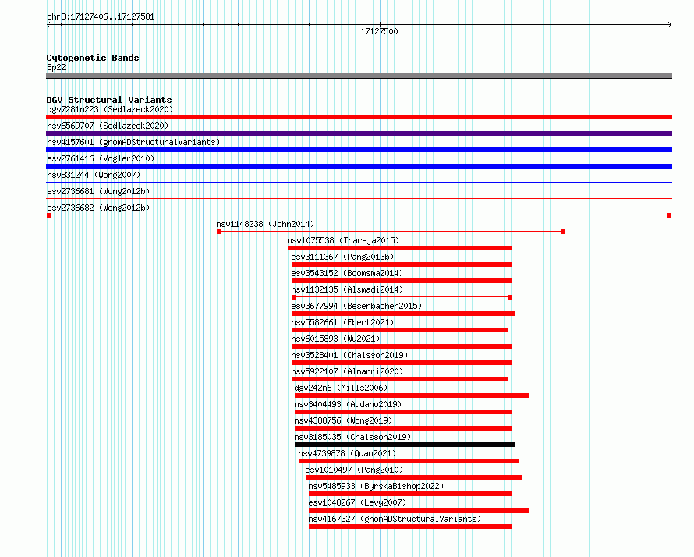
Task: Click the esv2736682 line with square endpoints
Action: [359, 215]
